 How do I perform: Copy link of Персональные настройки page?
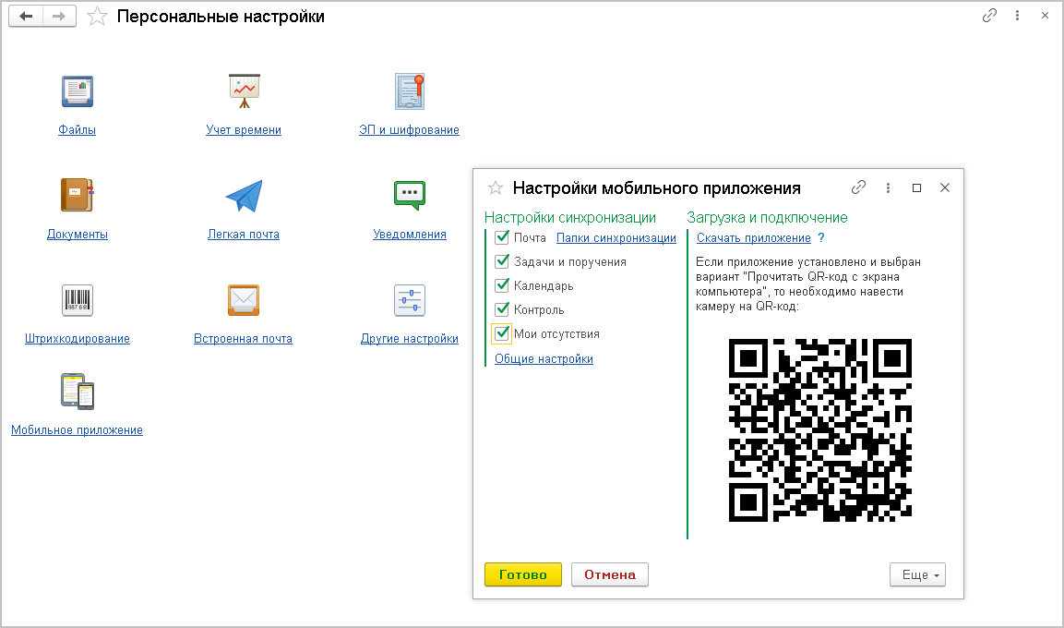pyautogui.click(x=989, y=15)
